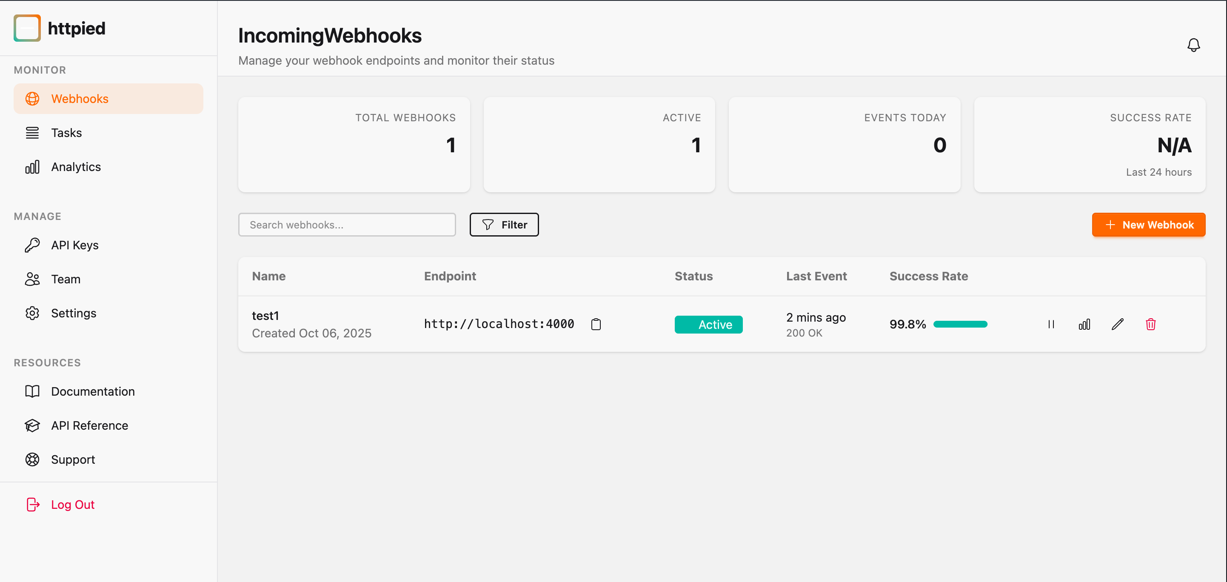Open the Filter dropdown
1227x582 pixels.
click(x=504, y=224)
